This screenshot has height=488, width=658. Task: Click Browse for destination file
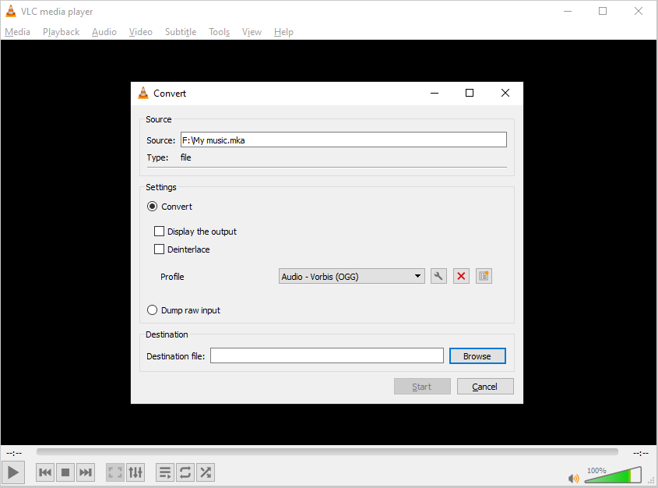point(477,356)
